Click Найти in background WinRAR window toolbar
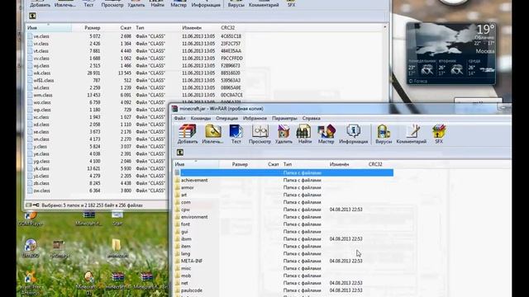 (x=157, y=4)
